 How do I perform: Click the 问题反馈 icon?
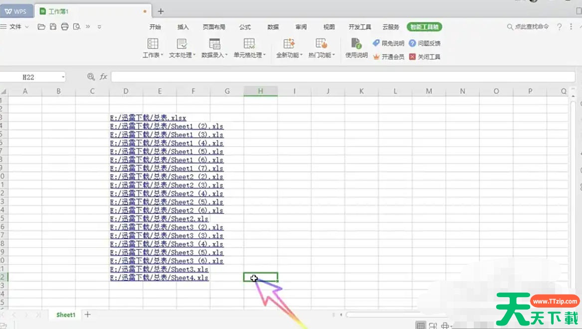(412, 43)
